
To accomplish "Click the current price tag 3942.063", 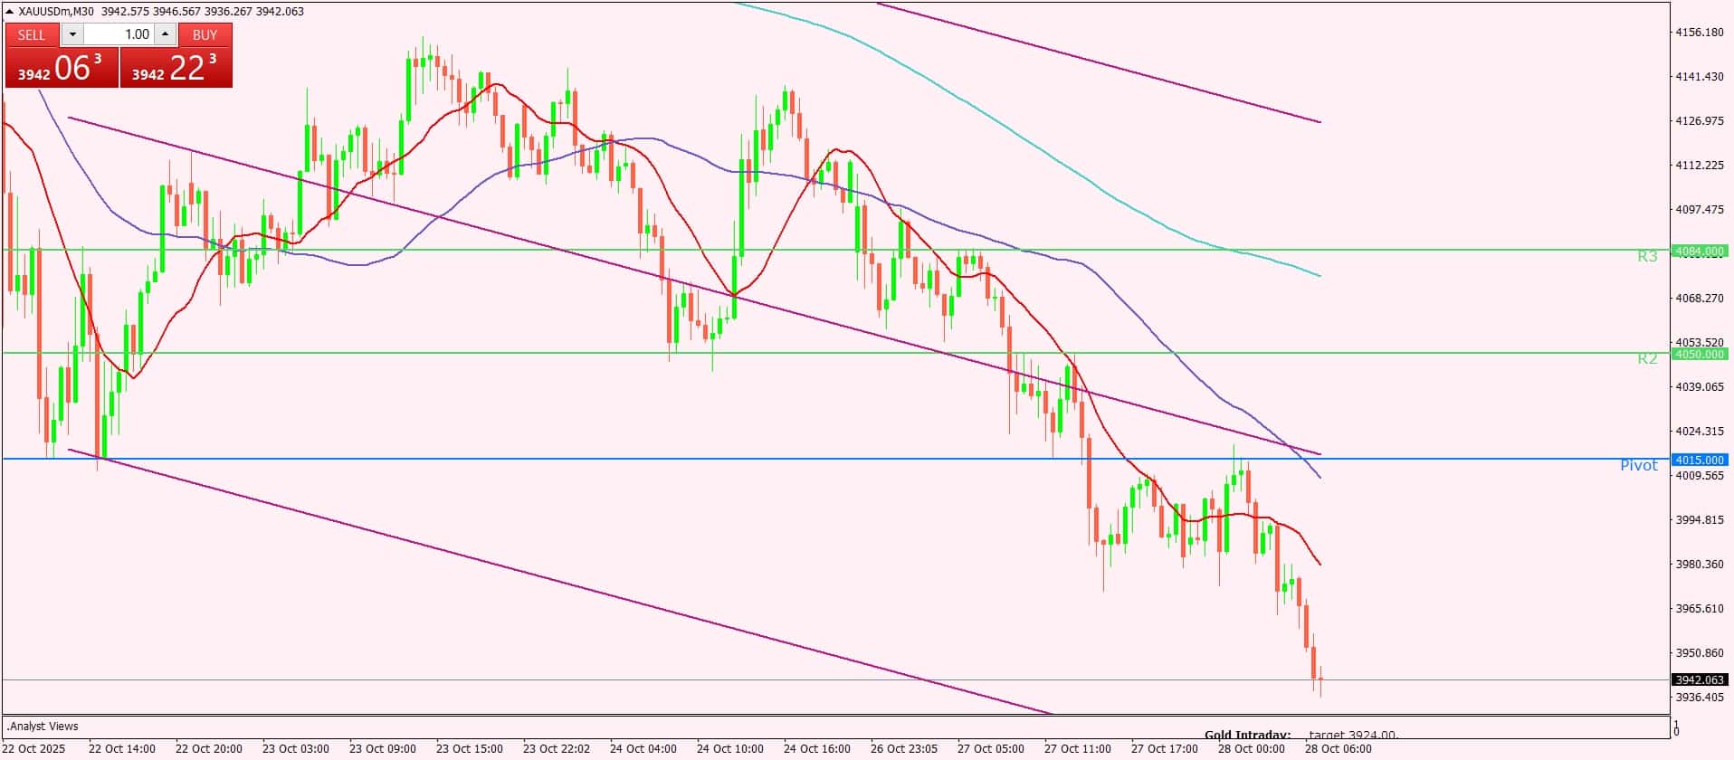I will (x=1700, y=679).
